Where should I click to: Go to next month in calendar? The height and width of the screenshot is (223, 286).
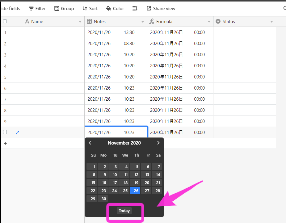click(158, 143)
